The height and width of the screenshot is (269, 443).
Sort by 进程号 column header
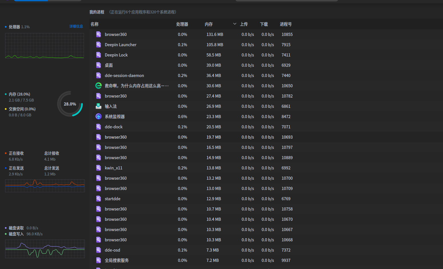click(x=286, y=24)
